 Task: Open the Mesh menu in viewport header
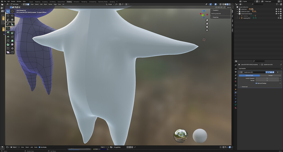coord(45,4)
